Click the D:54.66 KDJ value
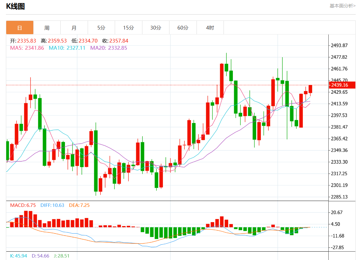This screenshot has height=260, width=361. tap(40, 256)
